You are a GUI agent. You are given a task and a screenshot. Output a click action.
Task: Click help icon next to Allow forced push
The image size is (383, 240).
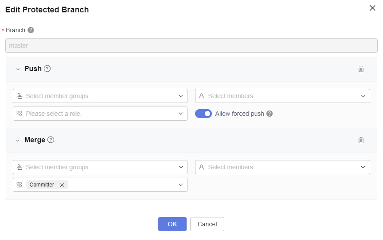[x=270, y=114]
